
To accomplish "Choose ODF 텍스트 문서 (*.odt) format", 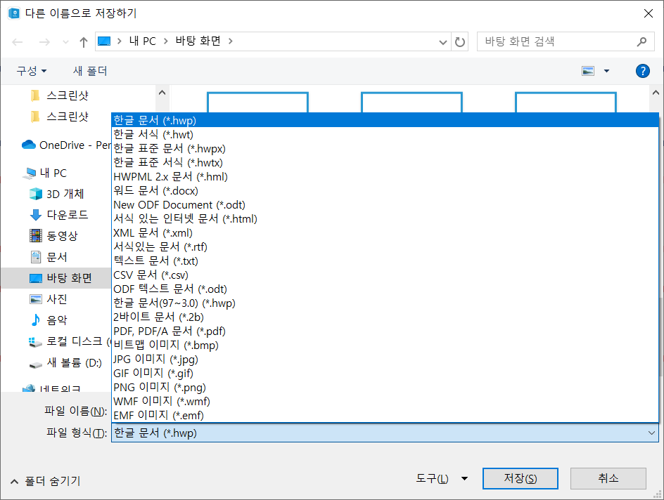I will 385,289.
